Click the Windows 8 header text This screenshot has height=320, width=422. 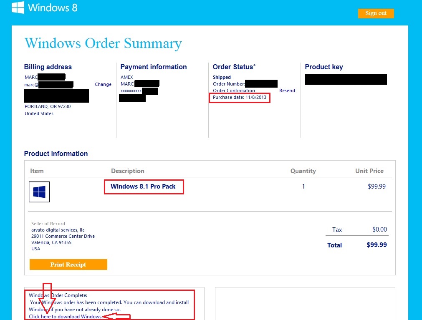tap(53, 8)
